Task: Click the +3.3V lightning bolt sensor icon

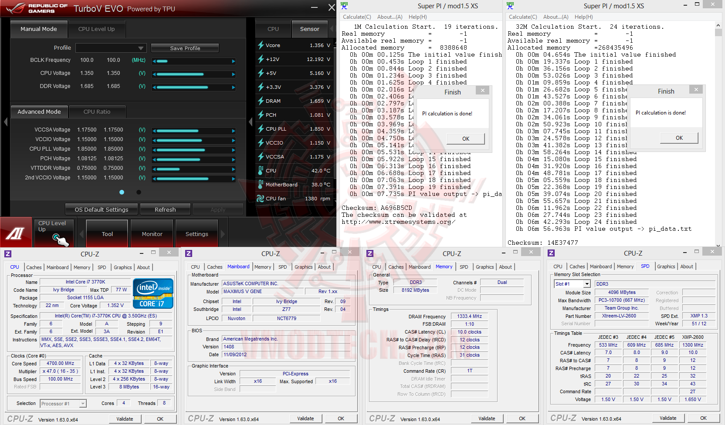Action: (x=261, y=87)
